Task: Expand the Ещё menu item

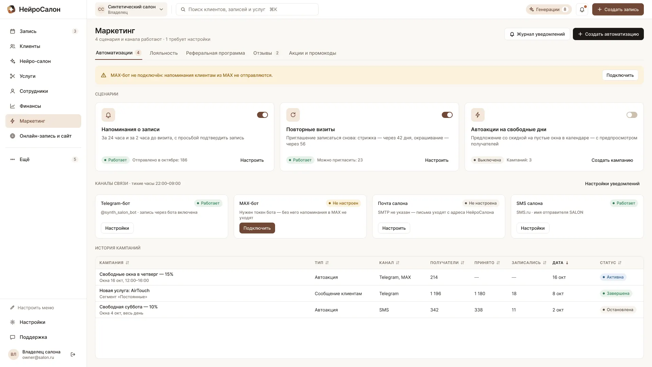Action: tap(43, 159)
